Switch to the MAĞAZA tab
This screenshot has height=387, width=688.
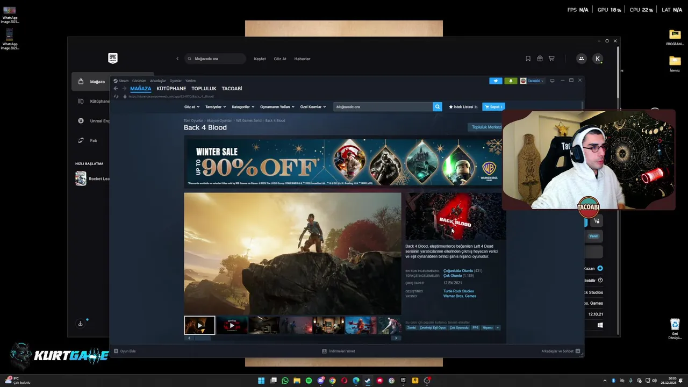(x=140, y=89)
